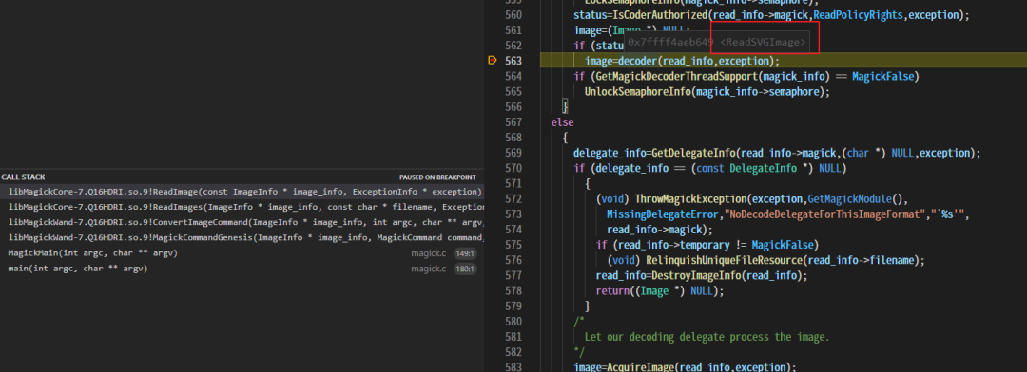
Task: Click line number 560 in the gutter
Action: click(x=513, y=15)
